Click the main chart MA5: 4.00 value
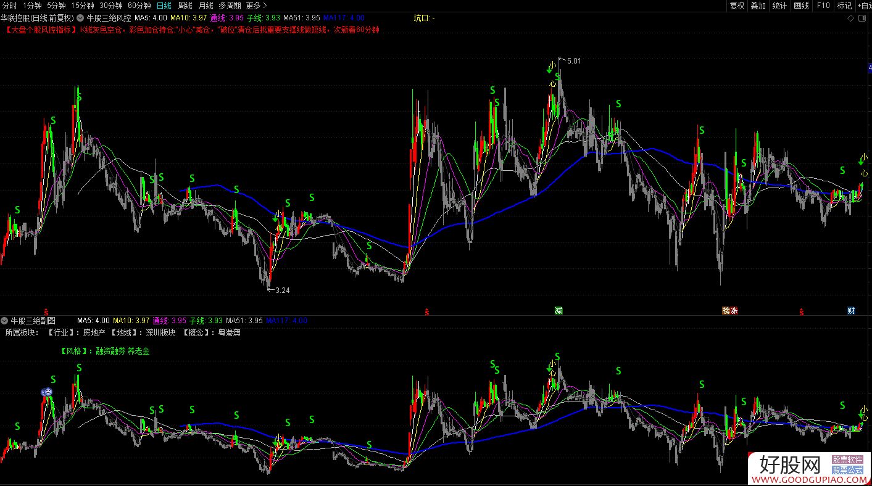 [x=151, y=18]
